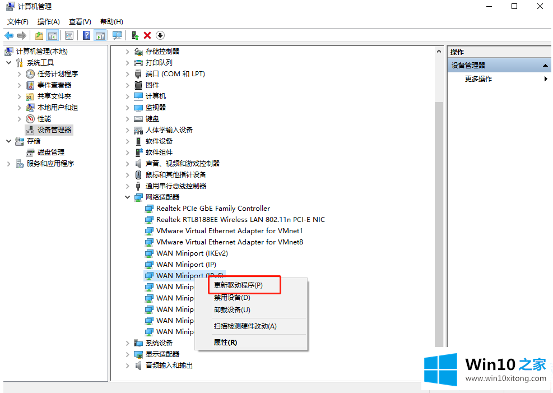Choose 禁用设备(D) from the context menu
Viewport: 553px width, 393px height.
tap(232, 298)
